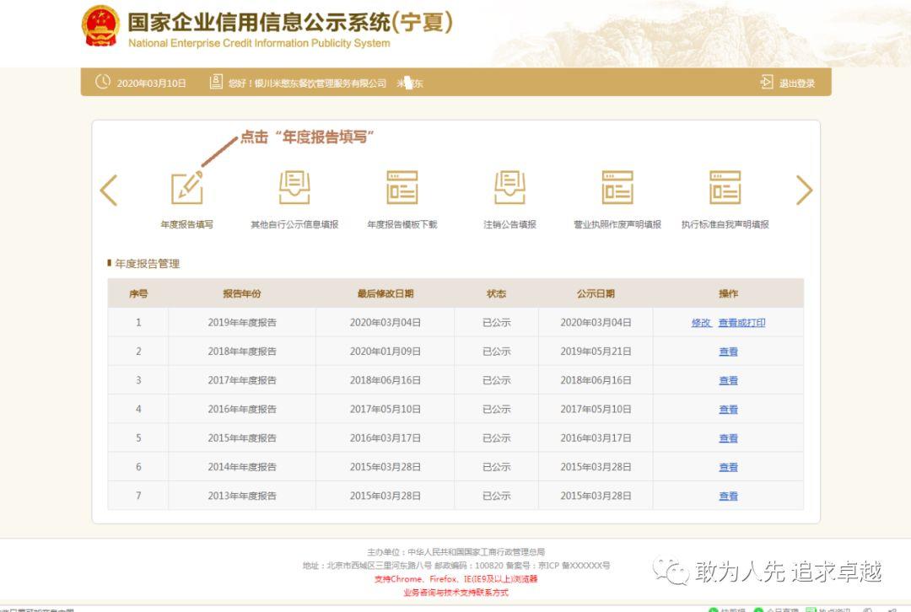The height and width of the screenshot is (612, 911).
Task: Show previous items with left carousel arrow
Action: click(x=109, y=190)
